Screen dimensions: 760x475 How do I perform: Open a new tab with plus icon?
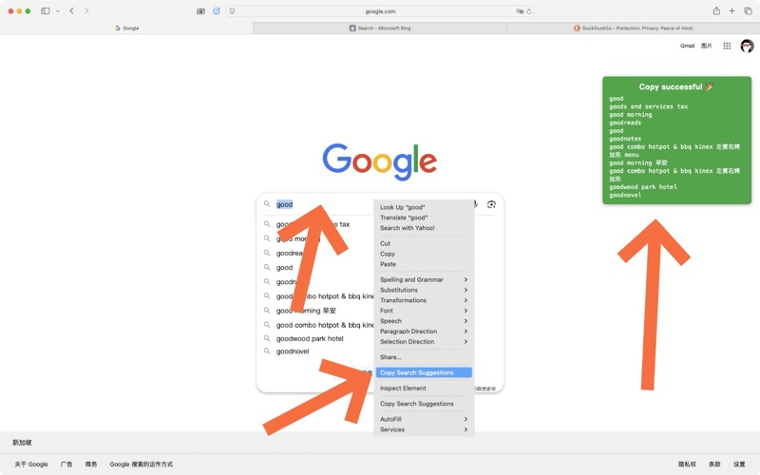point(731,11)
